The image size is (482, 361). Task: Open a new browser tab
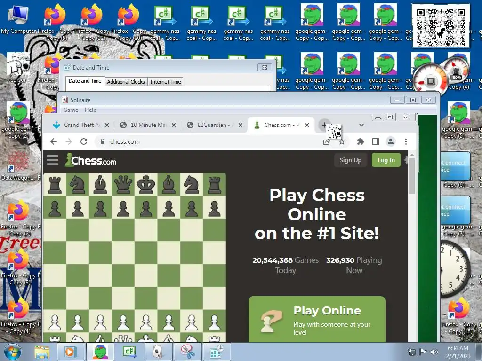(324, 125)
